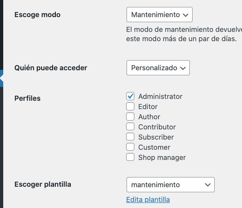Viewport: 242px width, 208px height.
Task: Open the 'mantenimiento' template select box
Action: 170,185
